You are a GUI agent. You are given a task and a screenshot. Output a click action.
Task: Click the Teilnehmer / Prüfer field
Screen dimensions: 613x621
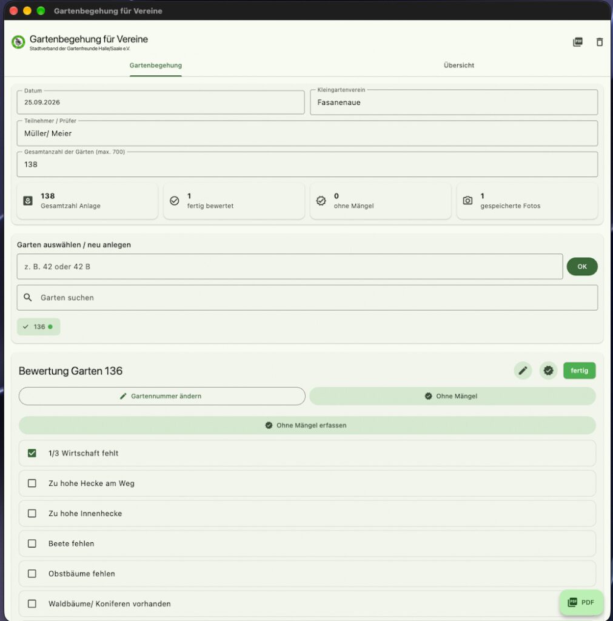307,133
